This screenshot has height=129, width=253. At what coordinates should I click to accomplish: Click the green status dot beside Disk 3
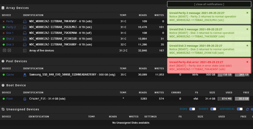tap(4, 45)
